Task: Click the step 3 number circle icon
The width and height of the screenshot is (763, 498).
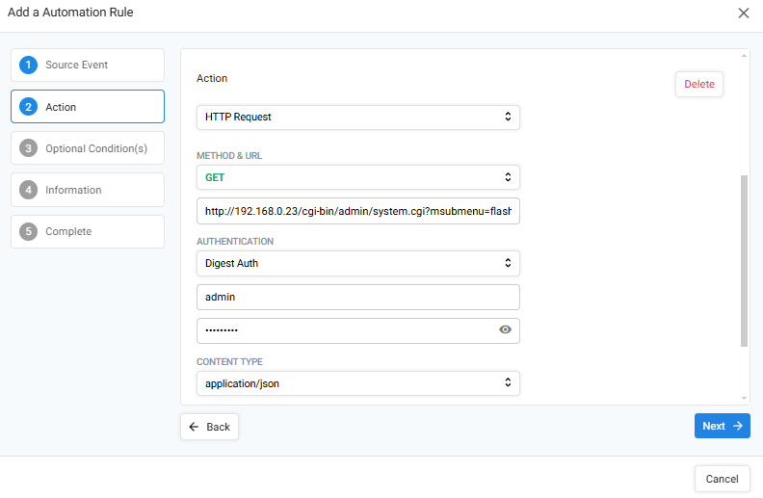Action: (28, 148)
